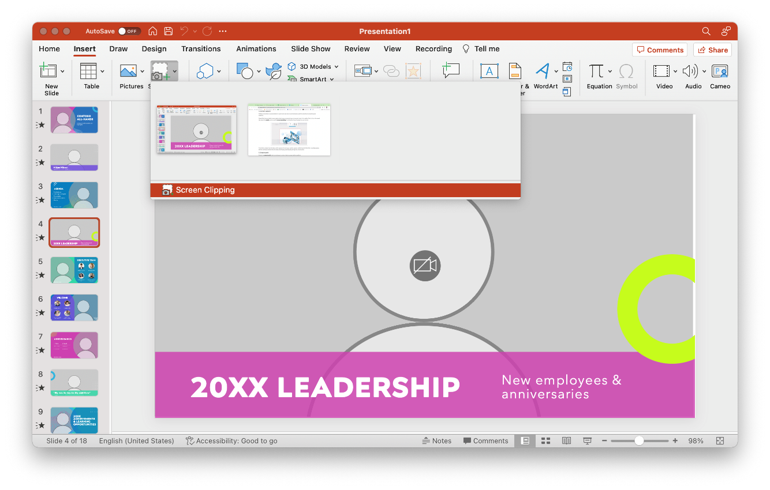The width and height of the screenshot is (770, 490).
Task: Click zoom out minus button
Action: click(x=604, y=440)
